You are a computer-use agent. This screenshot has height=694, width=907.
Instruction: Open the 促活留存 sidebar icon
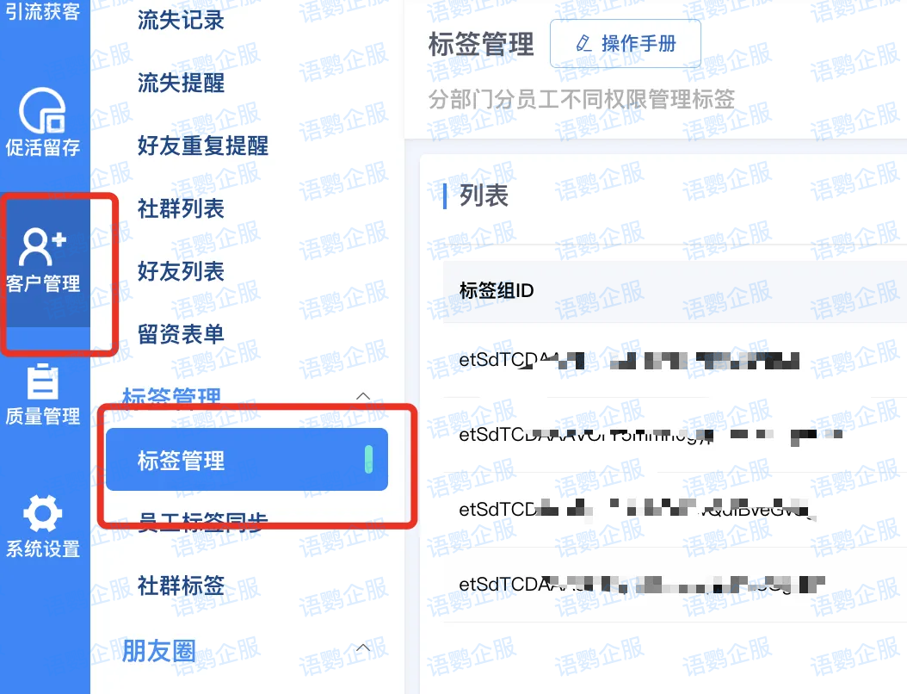point(42,110)
